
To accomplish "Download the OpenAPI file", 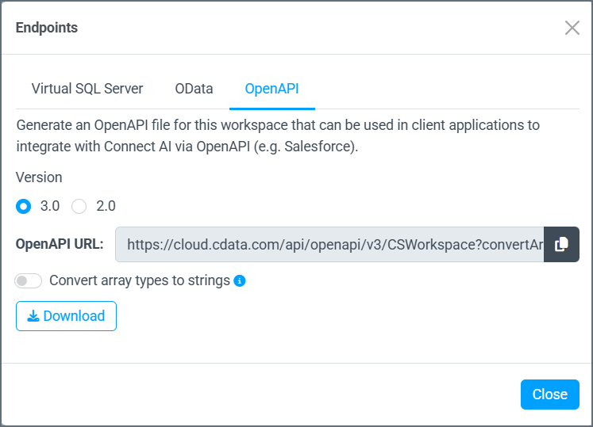I will (x=66, y=316).
